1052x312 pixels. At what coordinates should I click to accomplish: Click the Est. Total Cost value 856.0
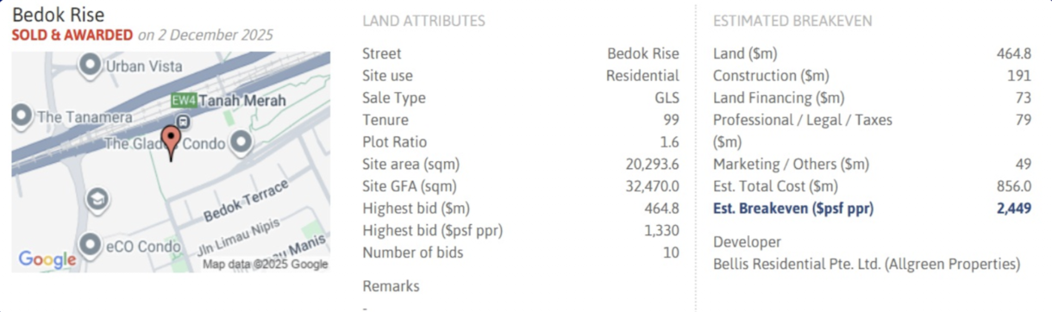[x=1014, y=185]
